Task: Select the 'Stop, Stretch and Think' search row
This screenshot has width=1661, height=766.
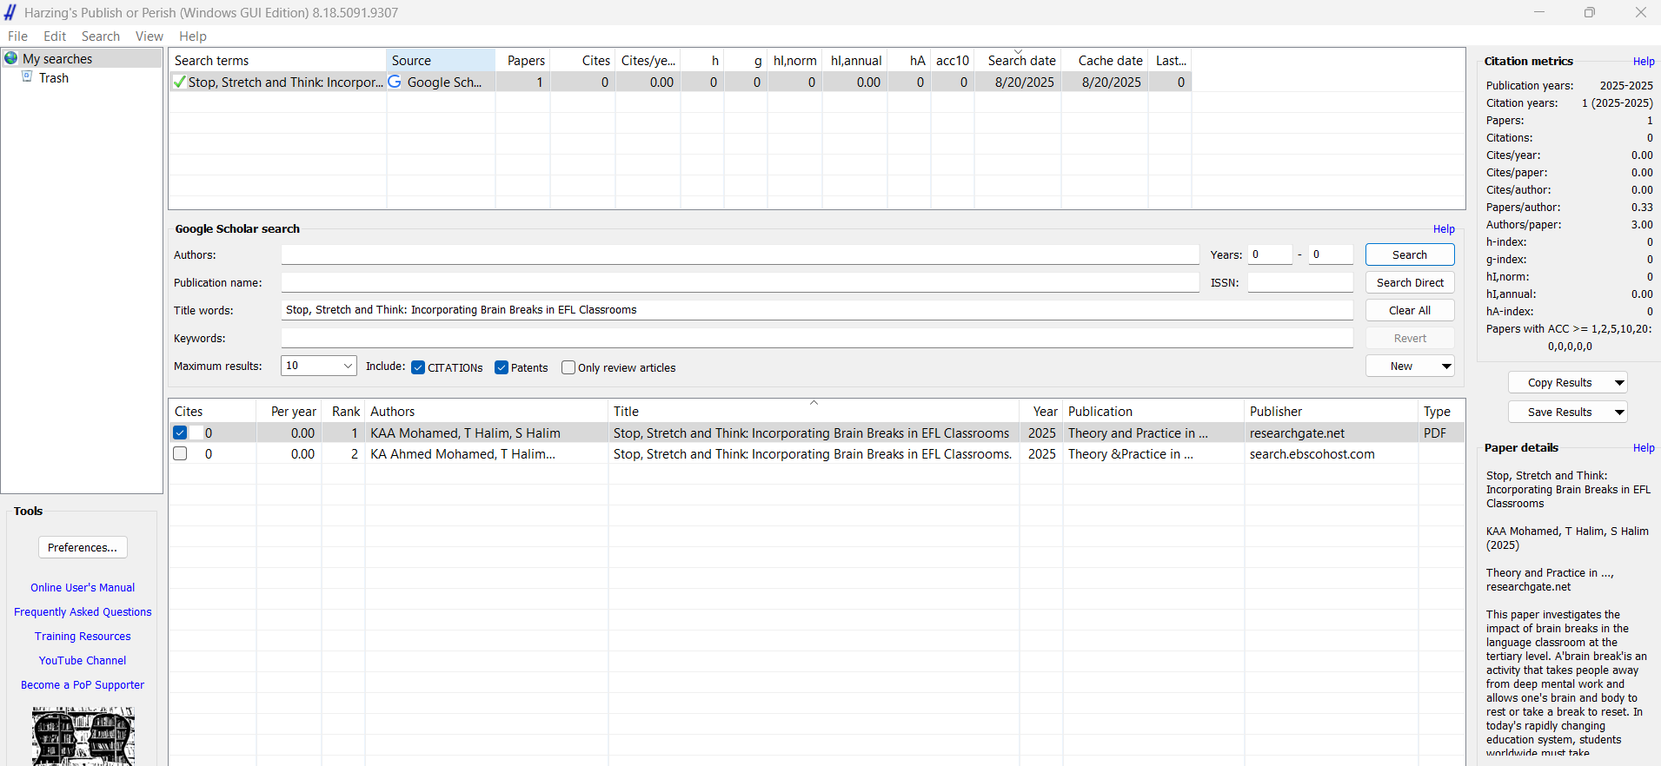Action: [x=680, y=82]
